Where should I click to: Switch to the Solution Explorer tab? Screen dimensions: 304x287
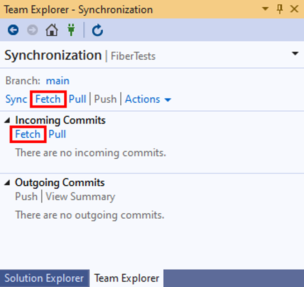click(x=44, y=278)
